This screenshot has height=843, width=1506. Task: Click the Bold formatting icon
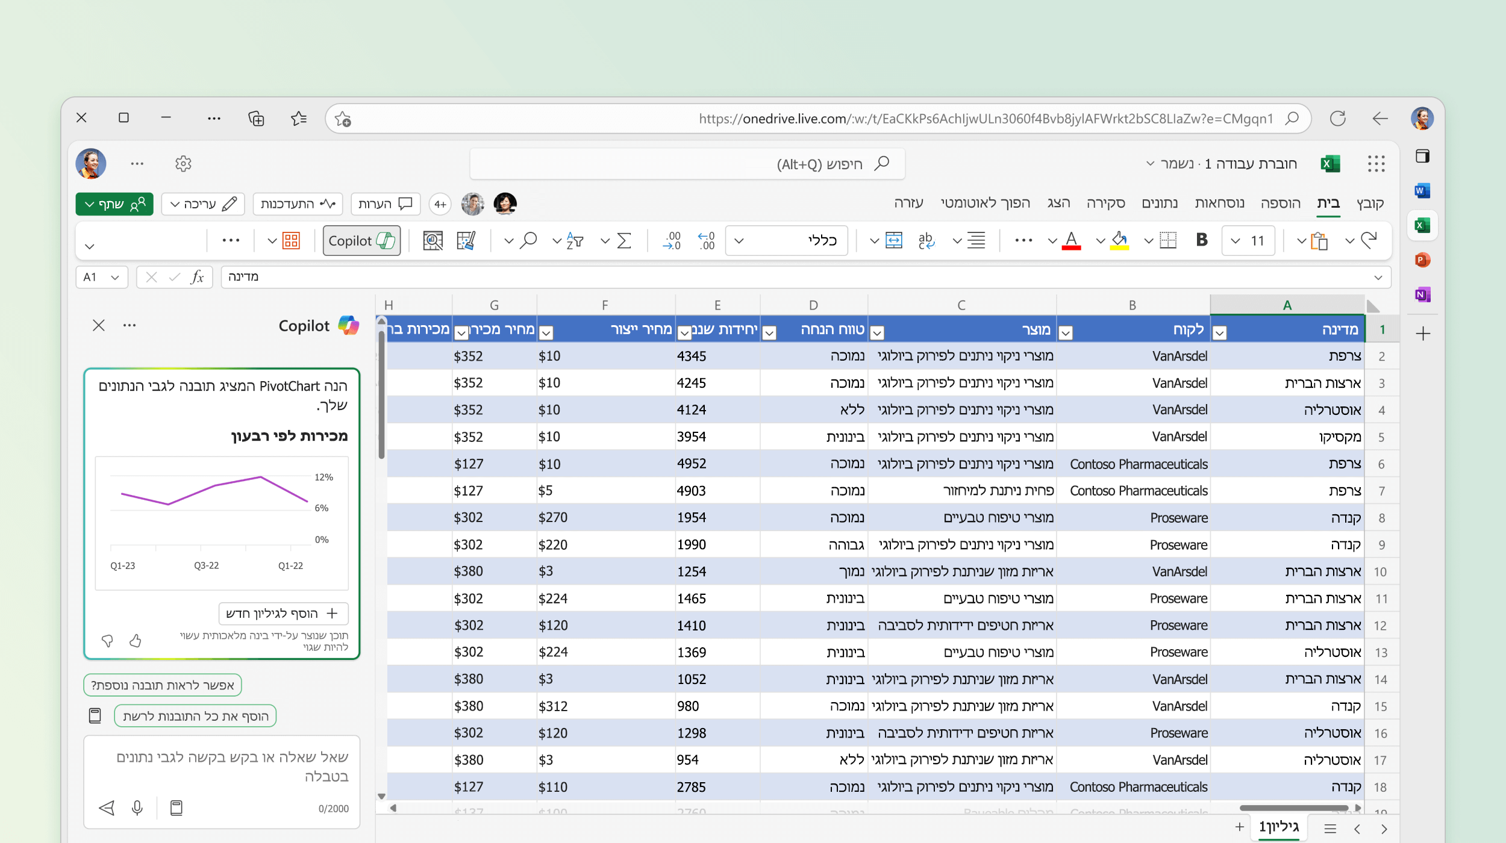click(x=1202, y=240)
